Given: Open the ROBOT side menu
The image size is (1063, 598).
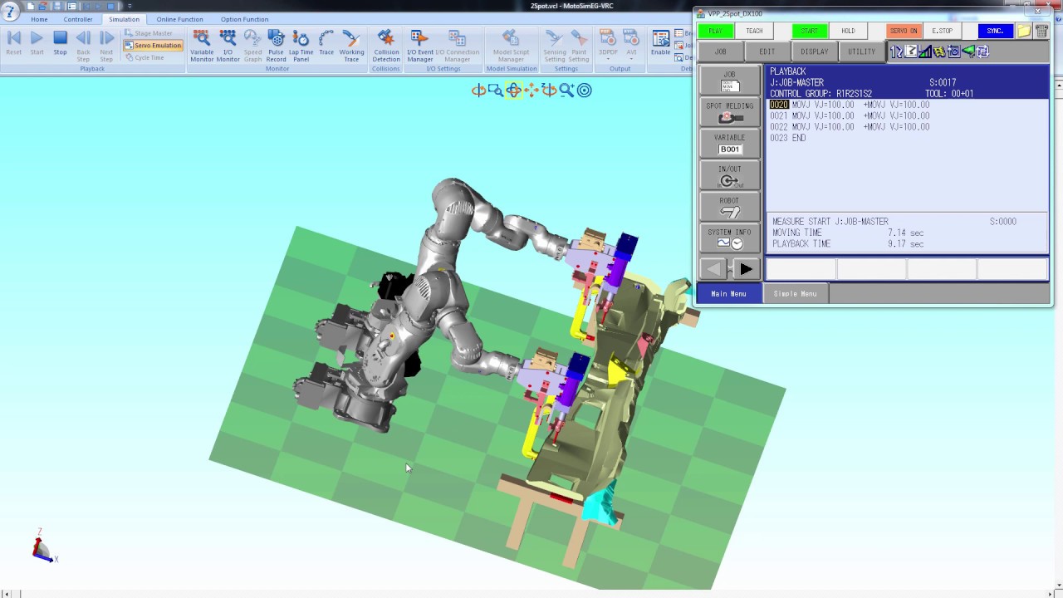Looking at the screenshot, I should [730, 207].
